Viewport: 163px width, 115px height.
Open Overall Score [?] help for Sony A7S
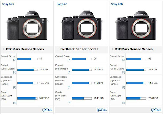coord(15,60)
